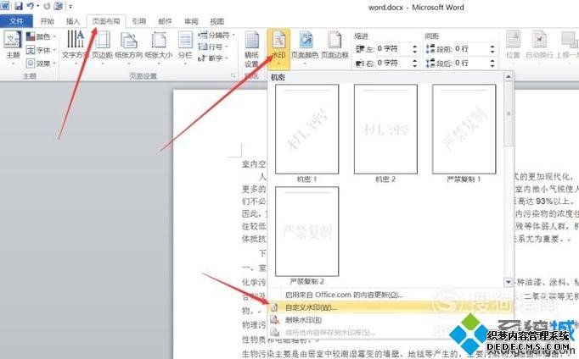Click the watermark gallery scroll down arrow
The image size is (579, 359).
(509, 282)
